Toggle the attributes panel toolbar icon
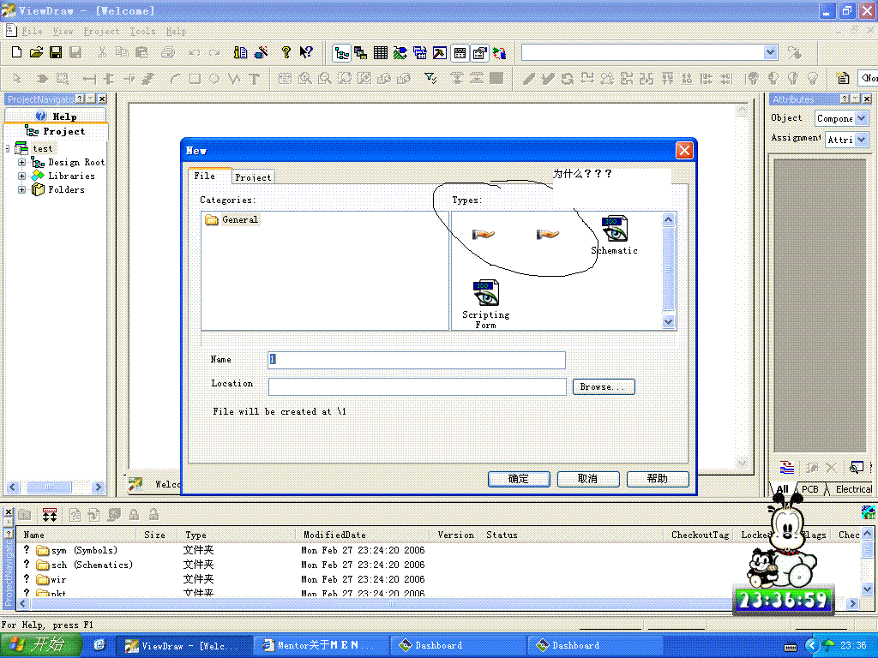Image resolution: width=878 pixels, height=658 pixels. click(479, 53)
